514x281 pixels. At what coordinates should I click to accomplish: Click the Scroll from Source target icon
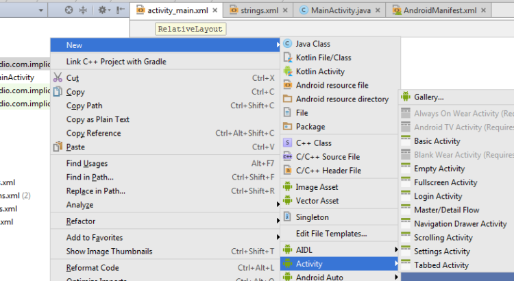(69, 10)
